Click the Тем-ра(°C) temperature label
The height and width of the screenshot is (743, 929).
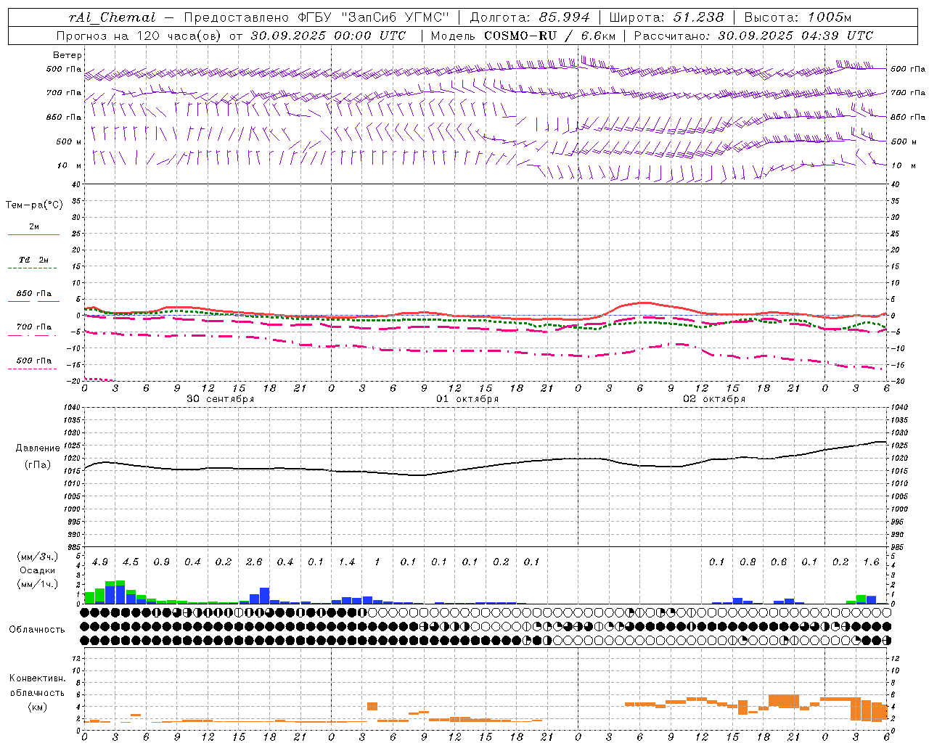point(34,205)
